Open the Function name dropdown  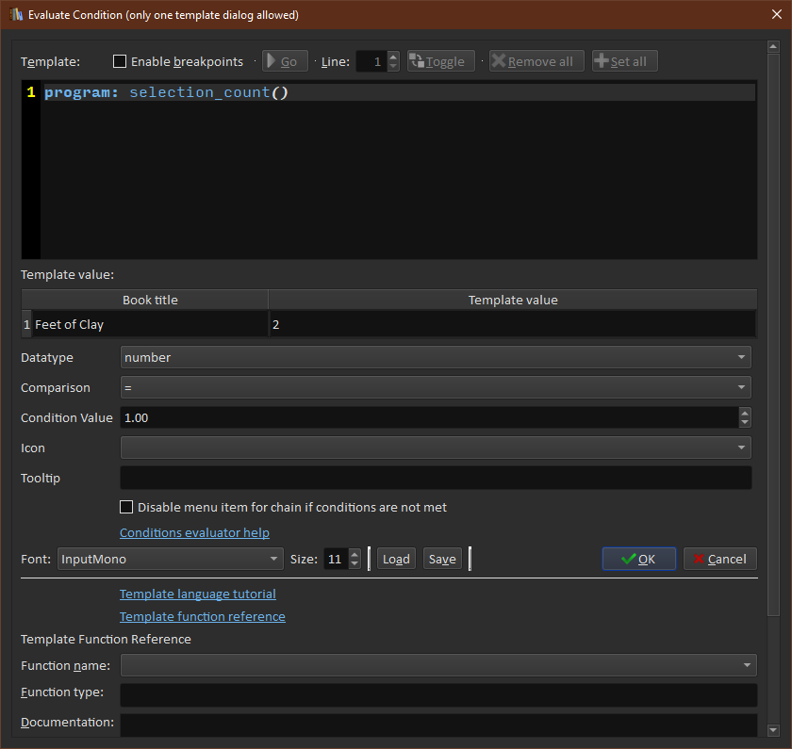[x=438, y=665]
